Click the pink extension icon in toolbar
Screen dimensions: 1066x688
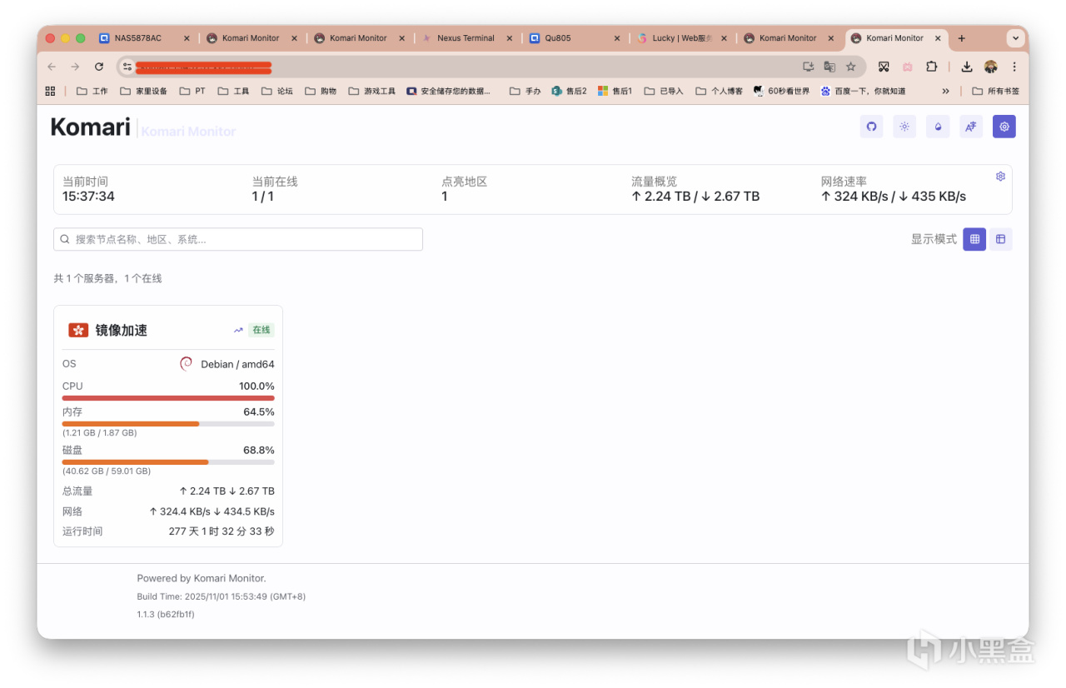click(x=908, y=67)
